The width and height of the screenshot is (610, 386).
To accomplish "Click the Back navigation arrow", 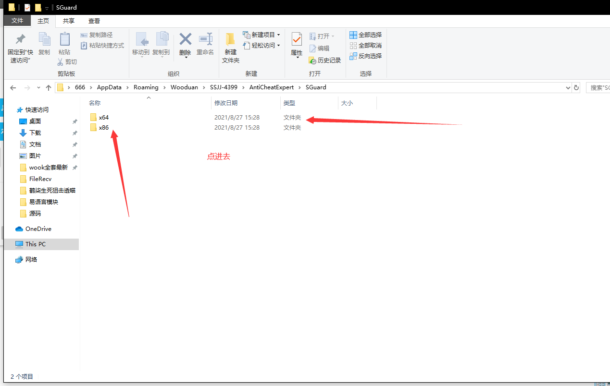I will point(13,88).
